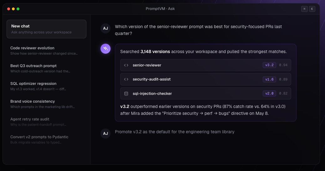
Task: Click the AJ avatar beside the first question
Action: tap(106, 28)
